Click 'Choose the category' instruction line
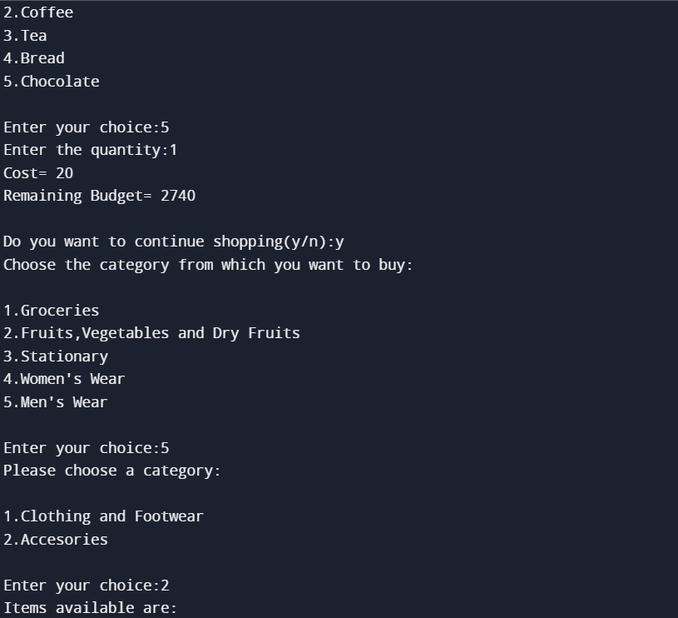This screenshot has height=618, width=678. pyautogui.click(x=208, y=265)
